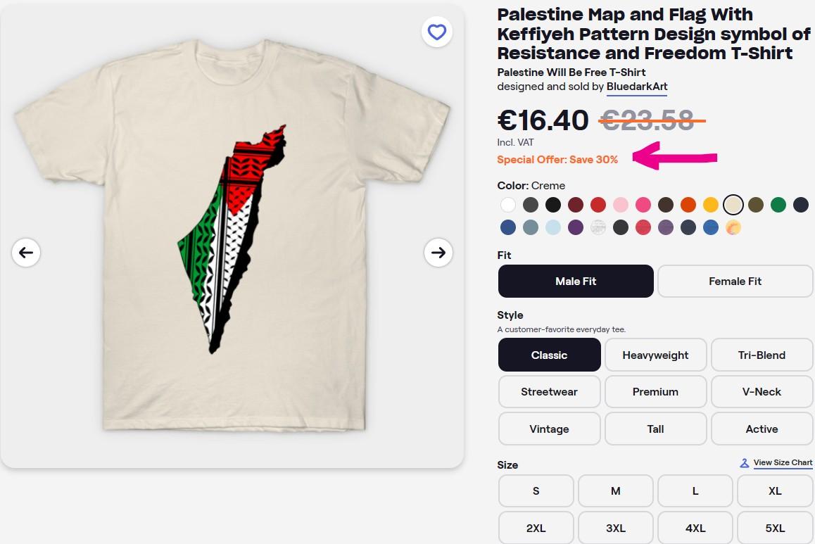Image resolution: width=815 pixels, height=544 pixels.
Task: Choose the light pink color swatch
Action: [x=620, y=205]
